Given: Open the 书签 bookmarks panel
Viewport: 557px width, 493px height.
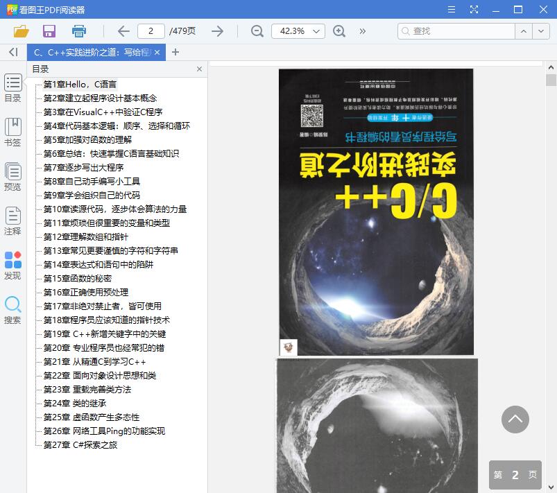Looking at the screenshot, I should pyautogui.click(x=12, y=132).
